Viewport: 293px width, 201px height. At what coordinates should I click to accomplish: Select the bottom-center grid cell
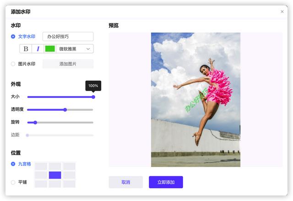coord(55,184)
